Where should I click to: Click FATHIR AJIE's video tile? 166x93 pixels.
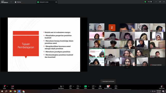click(127, 36)
